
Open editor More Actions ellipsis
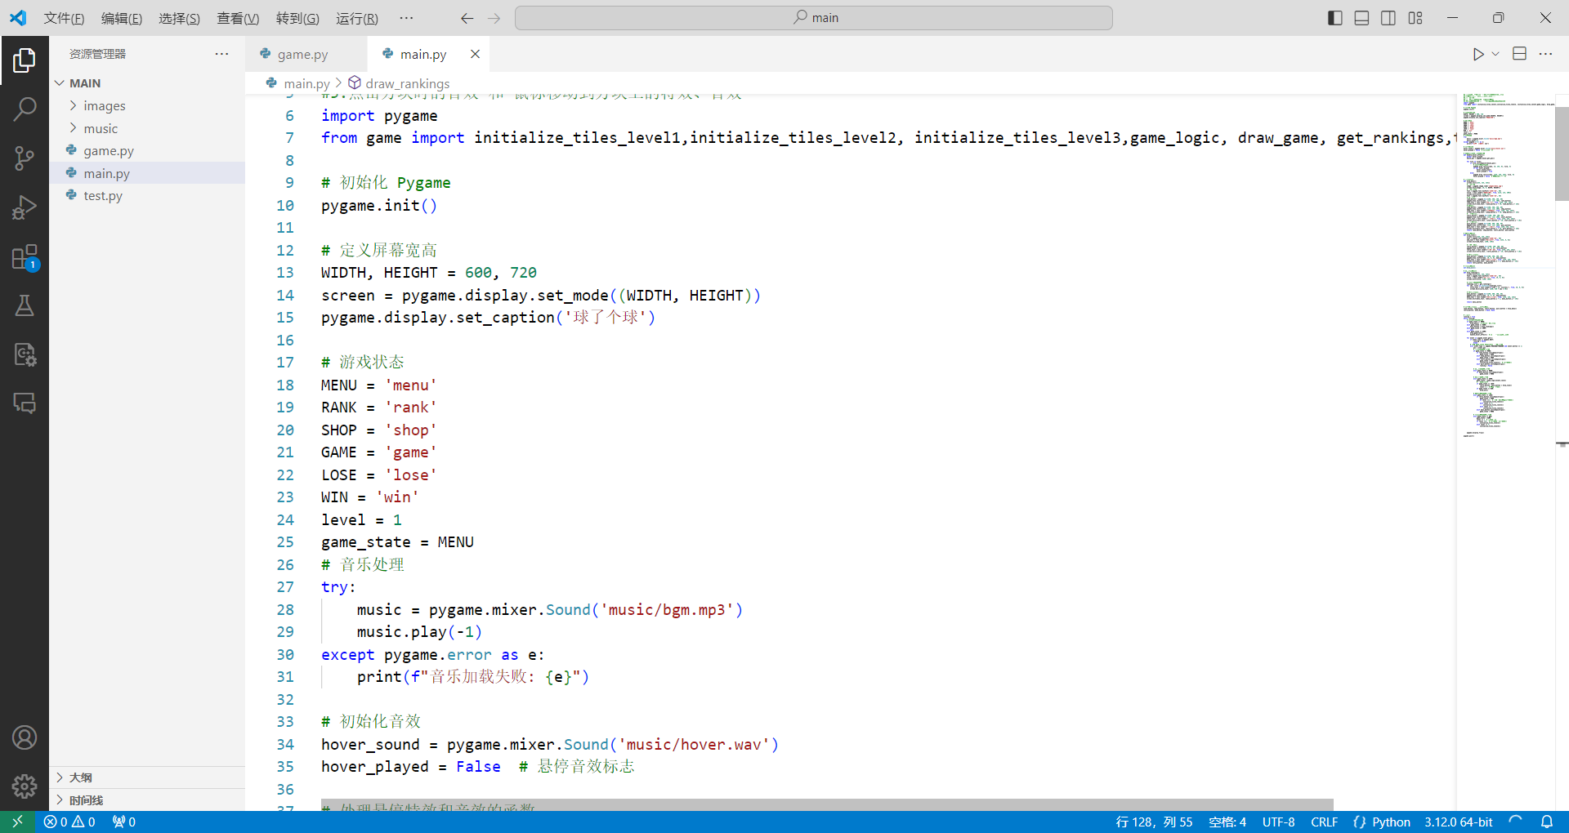click(x=1545, y=54)
